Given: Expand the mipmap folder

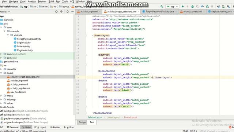Looking at the screenshot, I should coord(1,99).
